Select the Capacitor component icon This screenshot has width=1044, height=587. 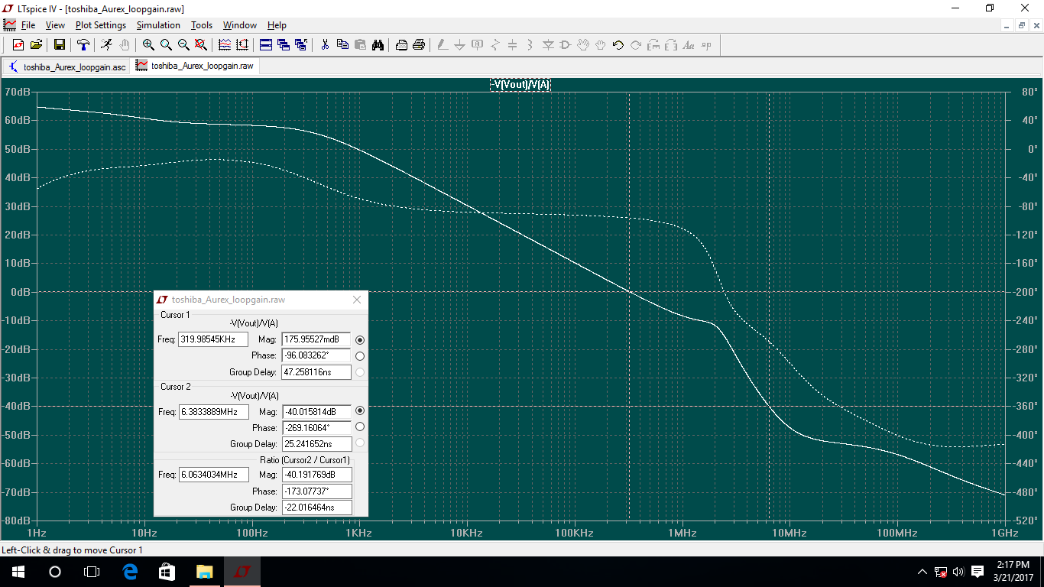(x=513, y=45)
